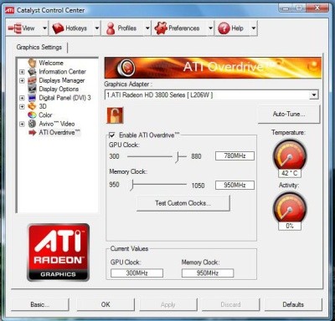
Task: Click the Welcome hand icon in tree
Action: point(32,63)
